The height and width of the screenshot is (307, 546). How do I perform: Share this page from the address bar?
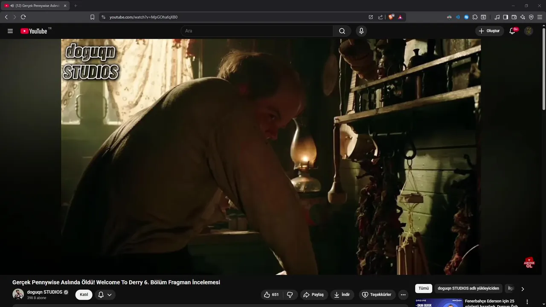pos(380,17)
